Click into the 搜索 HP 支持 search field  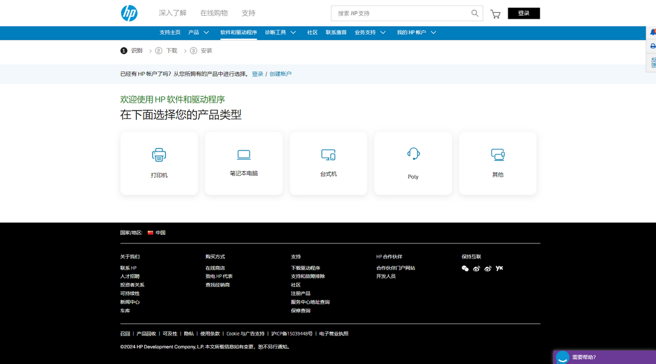point(401,13)
